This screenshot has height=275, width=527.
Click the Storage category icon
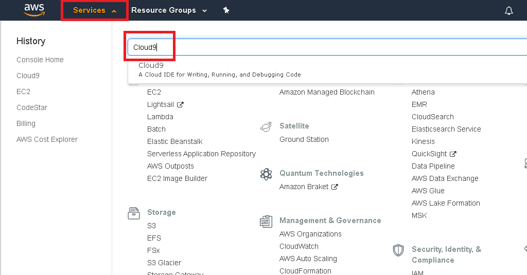(x=134, y=213)
